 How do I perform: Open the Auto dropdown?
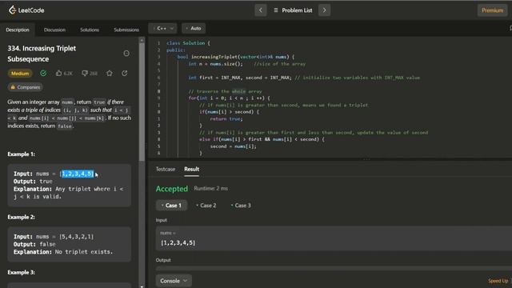(194, 29)
